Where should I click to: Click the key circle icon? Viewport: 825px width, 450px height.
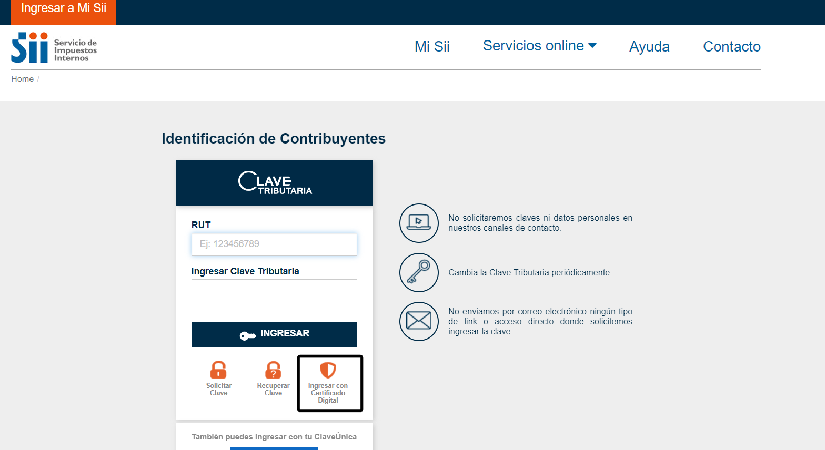click(419, 272)
